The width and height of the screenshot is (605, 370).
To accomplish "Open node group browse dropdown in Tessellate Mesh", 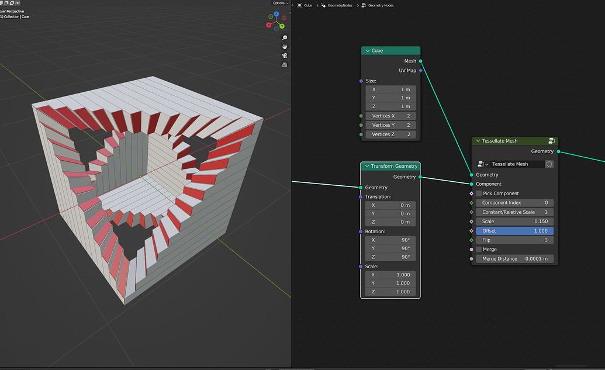I will (483, 164).
